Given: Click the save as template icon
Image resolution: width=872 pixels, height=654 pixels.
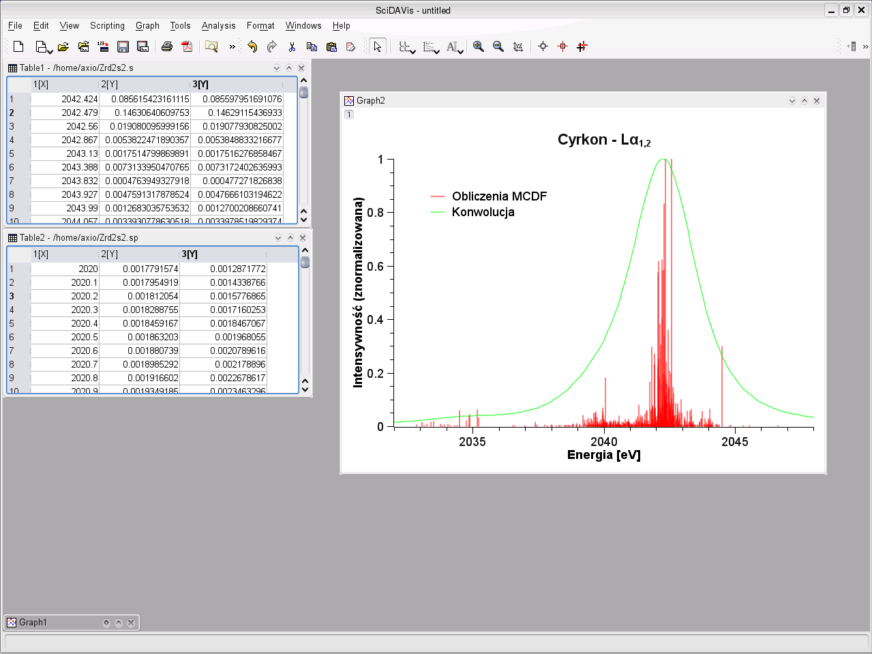Looking at the screenshot, I should tap(143, 46).
